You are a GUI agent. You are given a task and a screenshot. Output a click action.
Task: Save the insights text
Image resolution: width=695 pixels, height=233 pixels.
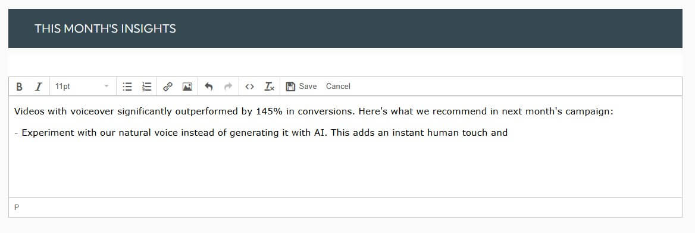[302, 87]
